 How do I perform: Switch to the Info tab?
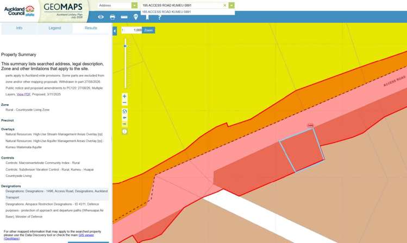[x=19, y=28]
